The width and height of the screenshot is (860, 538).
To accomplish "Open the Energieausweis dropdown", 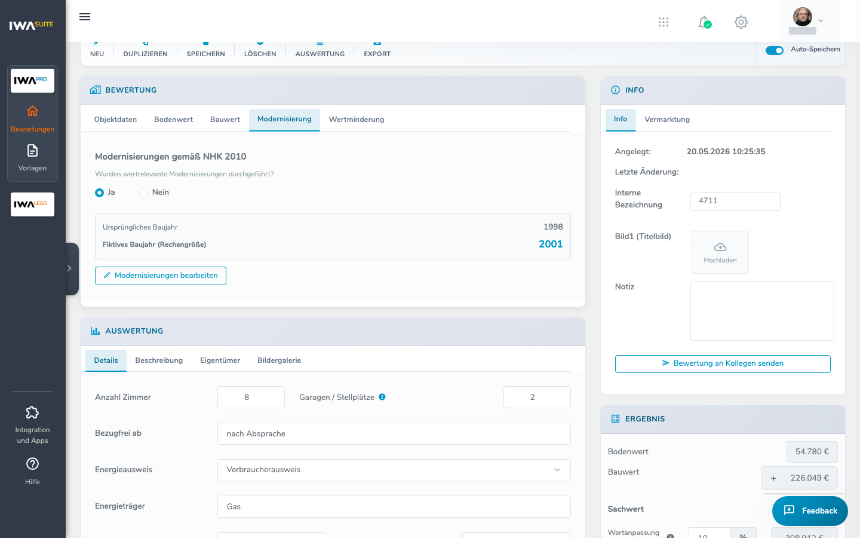I will pos(394,470).
